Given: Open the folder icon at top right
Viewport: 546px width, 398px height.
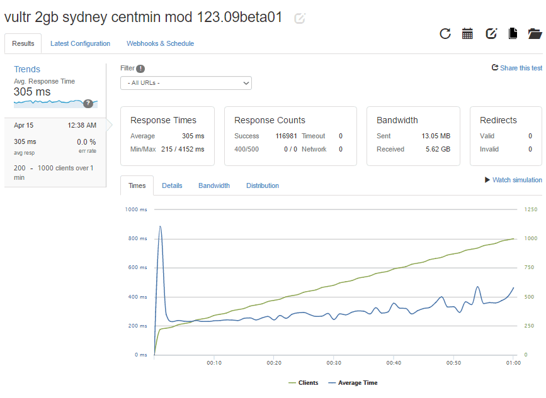Looking at the screenshot, I should (x=535, y=34).
